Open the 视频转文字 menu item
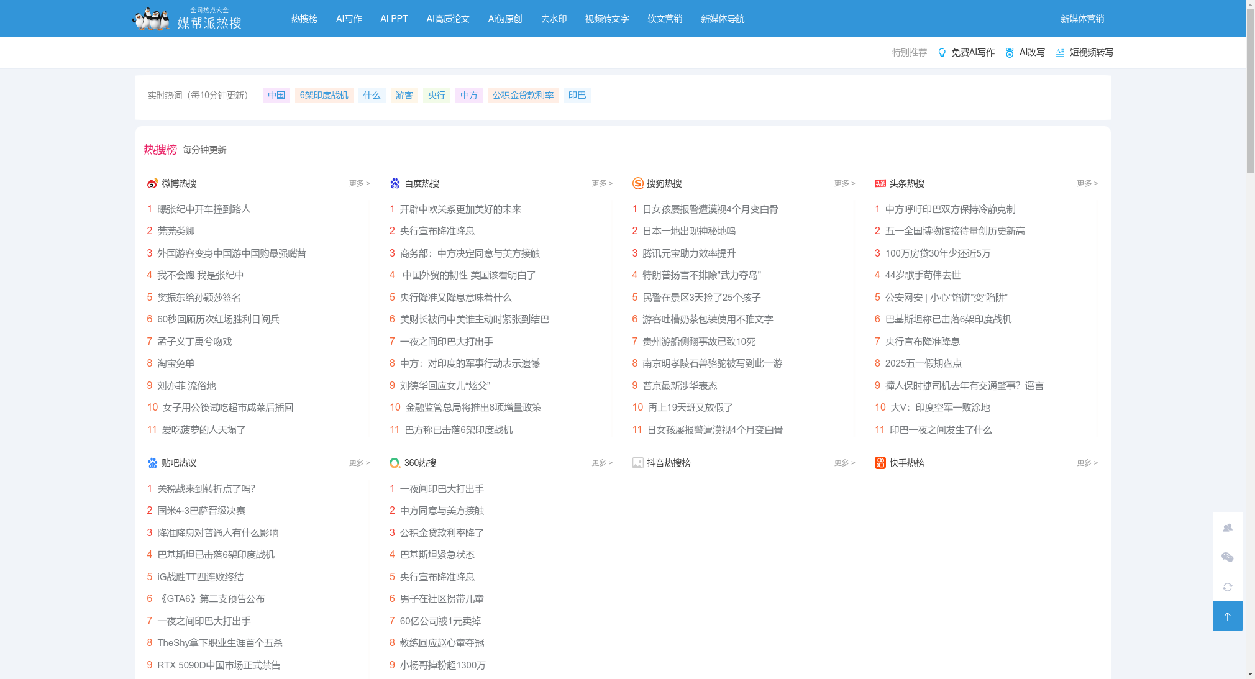The width and height of the screenshot is (1255, 679). pos(606,19)
